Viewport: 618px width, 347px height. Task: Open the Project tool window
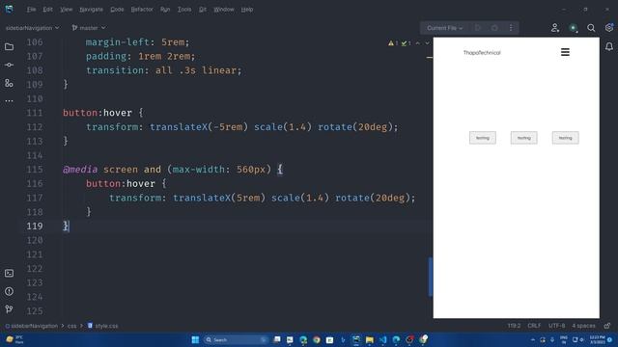[9, 47]
